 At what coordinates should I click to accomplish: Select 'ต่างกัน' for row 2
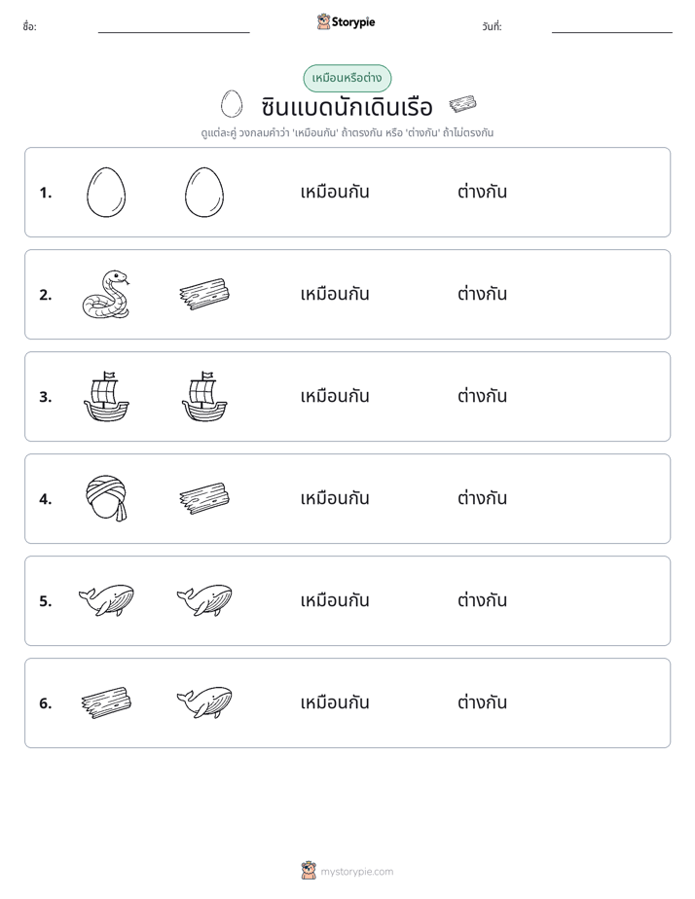pos(482,294)
